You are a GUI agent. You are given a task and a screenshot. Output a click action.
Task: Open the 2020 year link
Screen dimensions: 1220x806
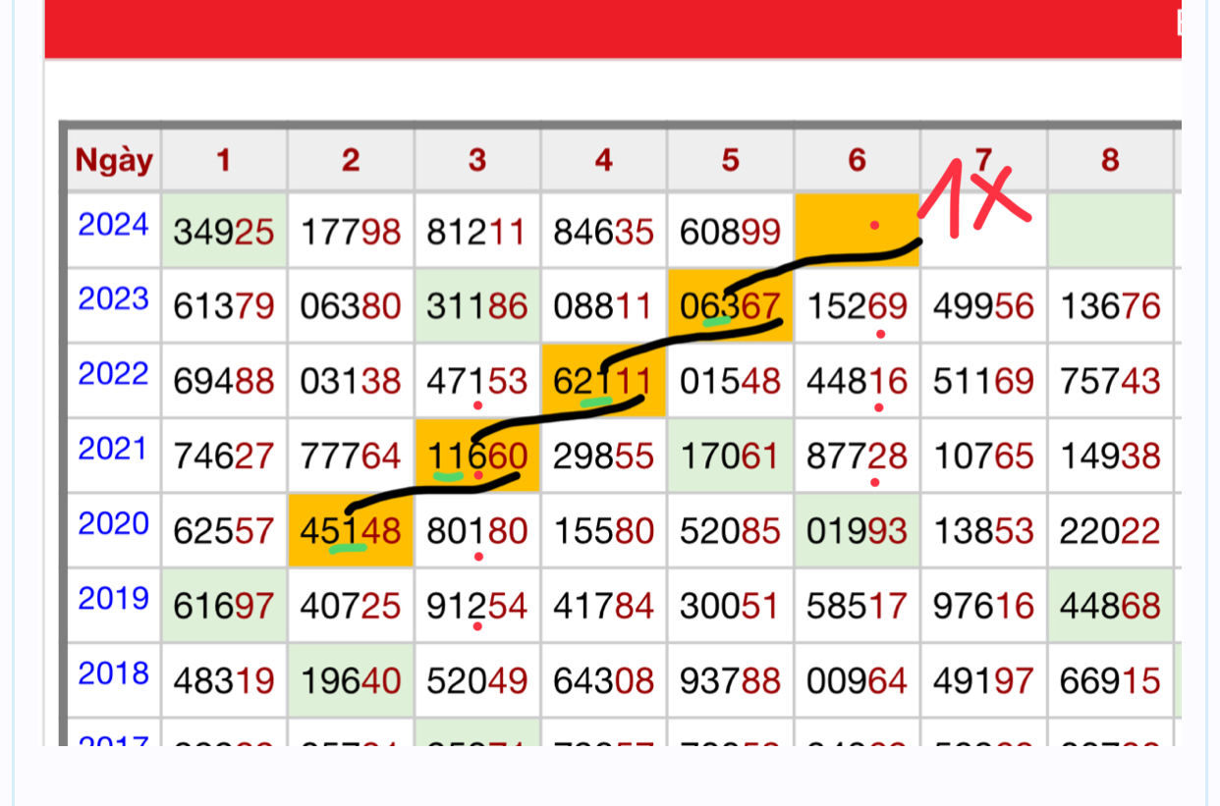click(113, 524)
